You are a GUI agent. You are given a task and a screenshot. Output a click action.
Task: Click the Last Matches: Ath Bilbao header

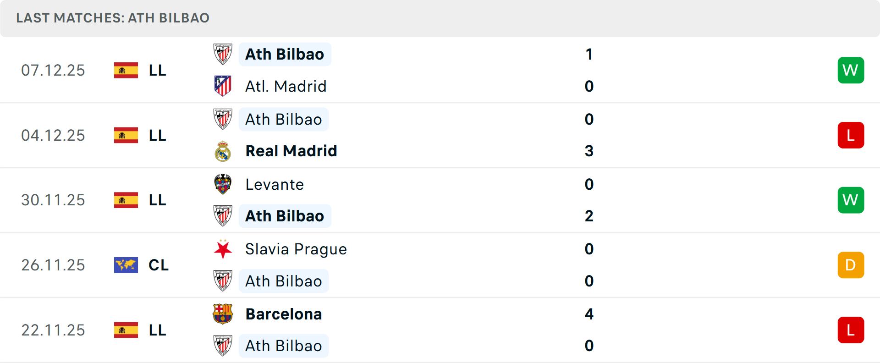113,18
